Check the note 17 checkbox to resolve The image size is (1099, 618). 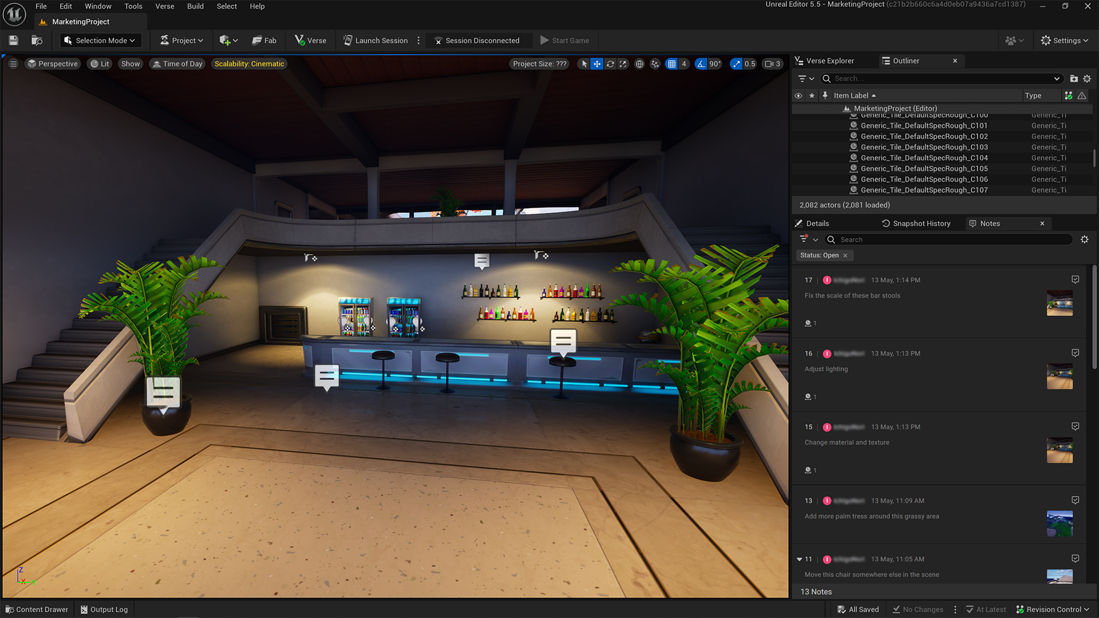click(x=1076, y=279)
